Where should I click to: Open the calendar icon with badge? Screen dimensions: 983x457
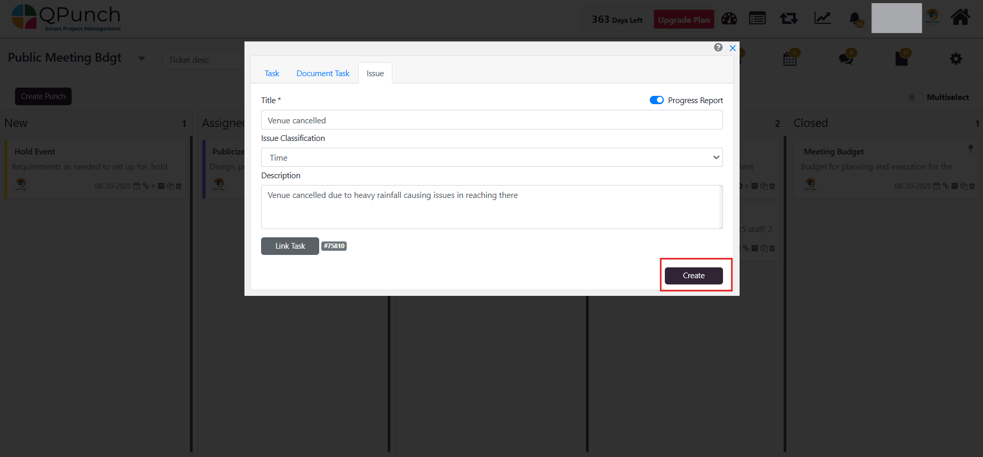(x=790, y=59)
